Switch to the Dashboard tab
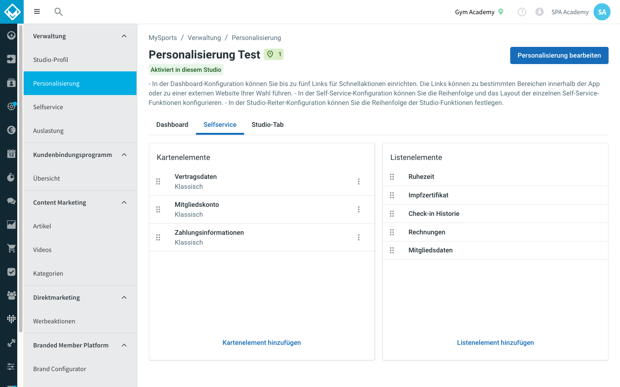The image size is (620, 387). [x=172, y=125]
